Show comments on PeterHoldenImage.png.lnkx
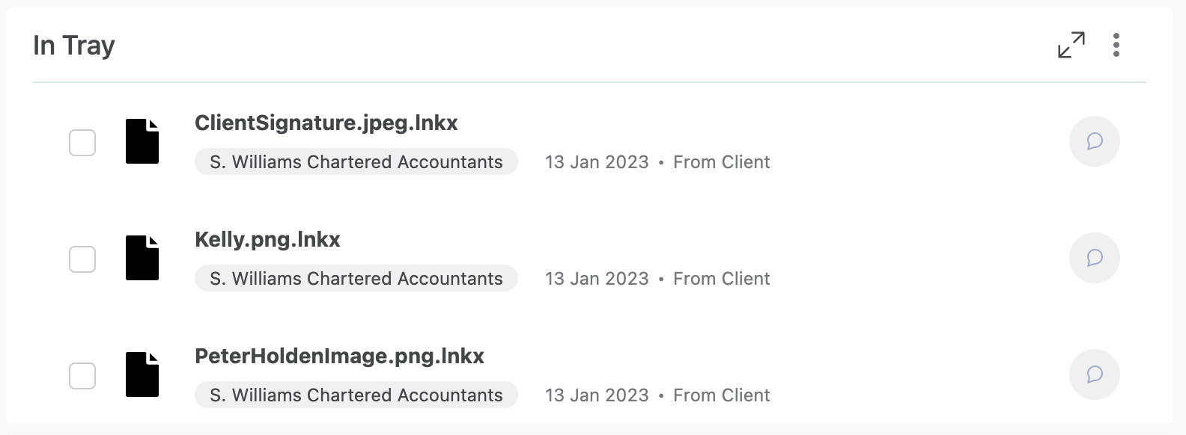This screenshot has height=435, width=1186. (x=1094, y=374)
